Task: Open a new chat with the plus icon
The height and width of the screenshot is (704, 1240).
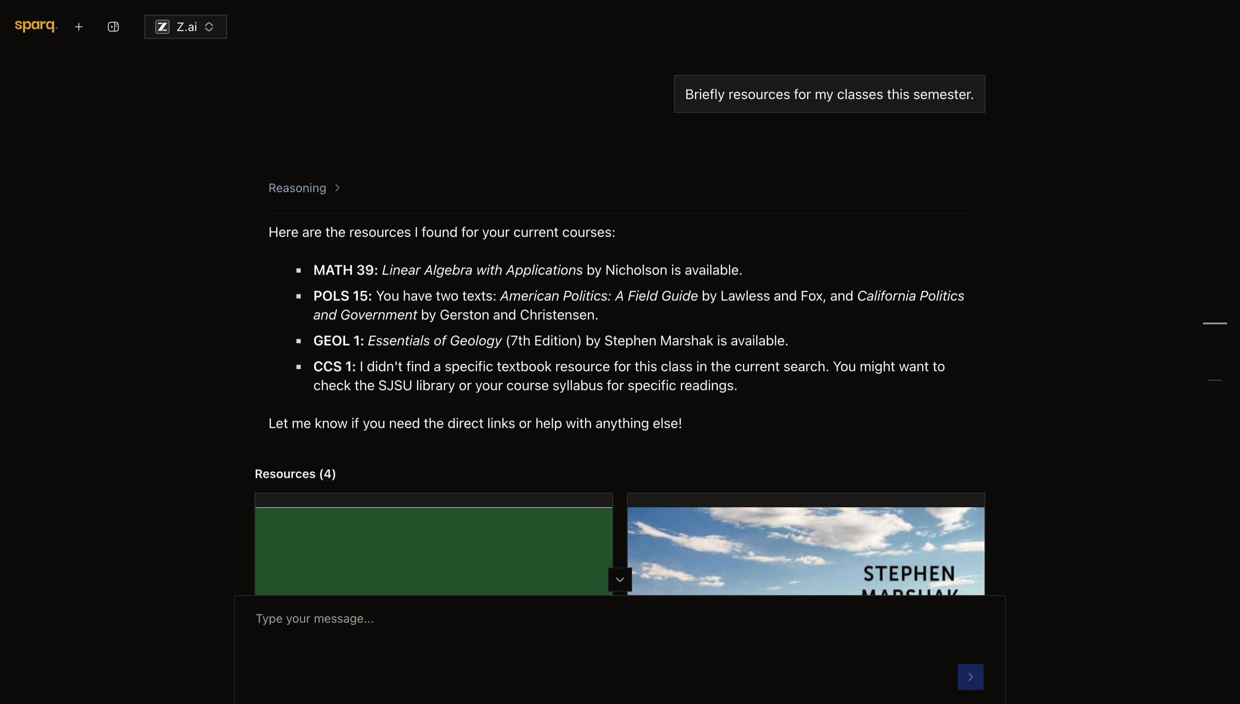Action: pyautogui.click(x=79, y=27)
